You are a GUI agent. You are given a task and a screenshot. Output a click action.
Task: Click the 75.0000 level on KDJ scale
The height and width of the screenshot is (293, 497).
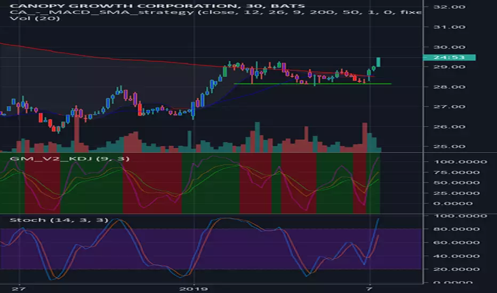tap(456, 172)
